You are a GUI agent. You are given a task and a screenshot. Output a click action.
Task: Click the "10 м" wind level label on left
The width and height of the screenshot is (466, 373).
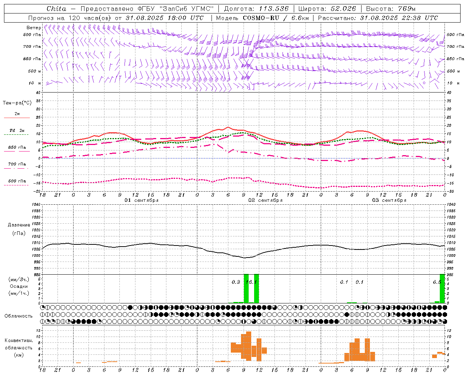tap(35, 83)
